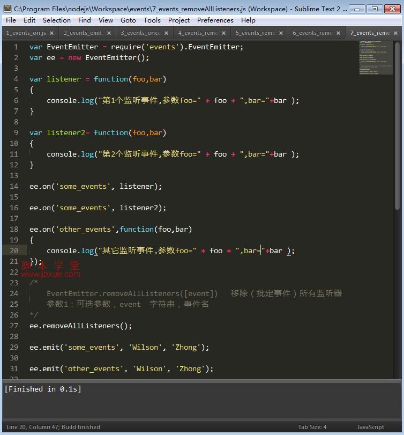Maximize the Sublime Text window

[x=375, y=9]
